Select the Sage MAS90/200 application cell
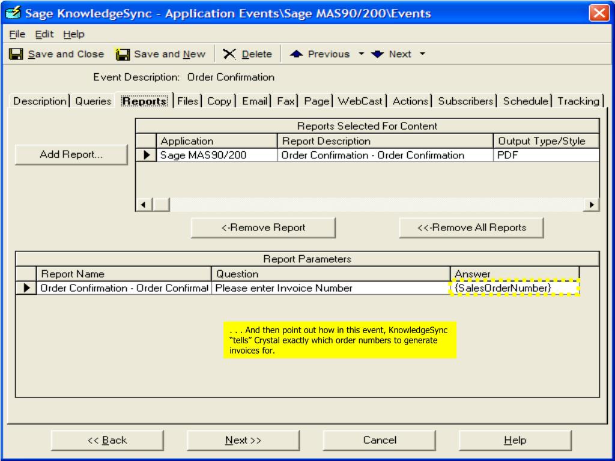Viewport: 615px width, 461px height. [216, 155]
